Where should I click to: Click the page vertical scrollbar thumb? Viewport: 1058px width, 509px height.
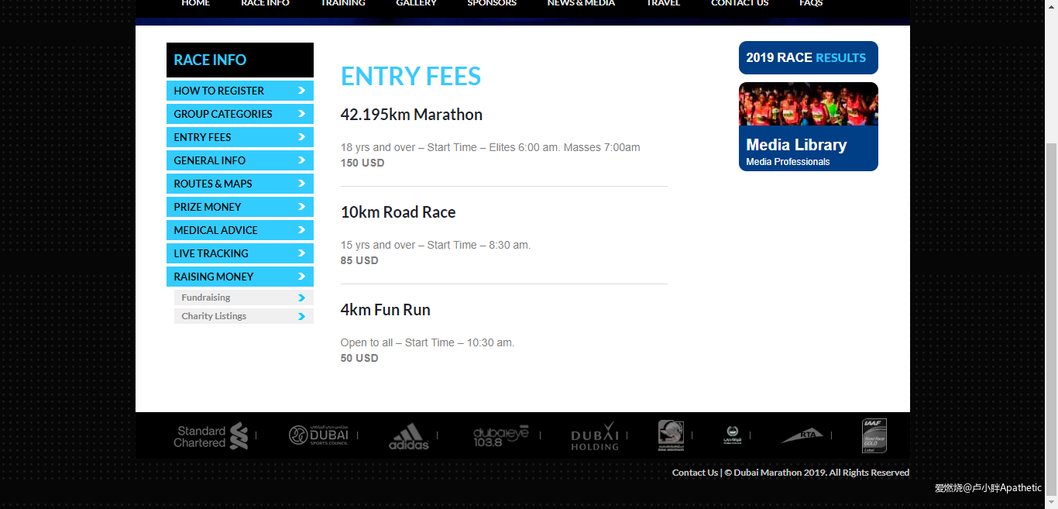(1051, 310)
